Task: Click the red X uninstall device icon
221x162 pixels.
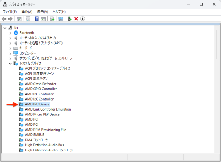Action: point(76,19)
